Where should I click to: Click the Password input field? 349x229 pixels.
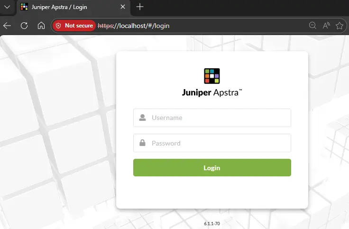pos(212,143)
